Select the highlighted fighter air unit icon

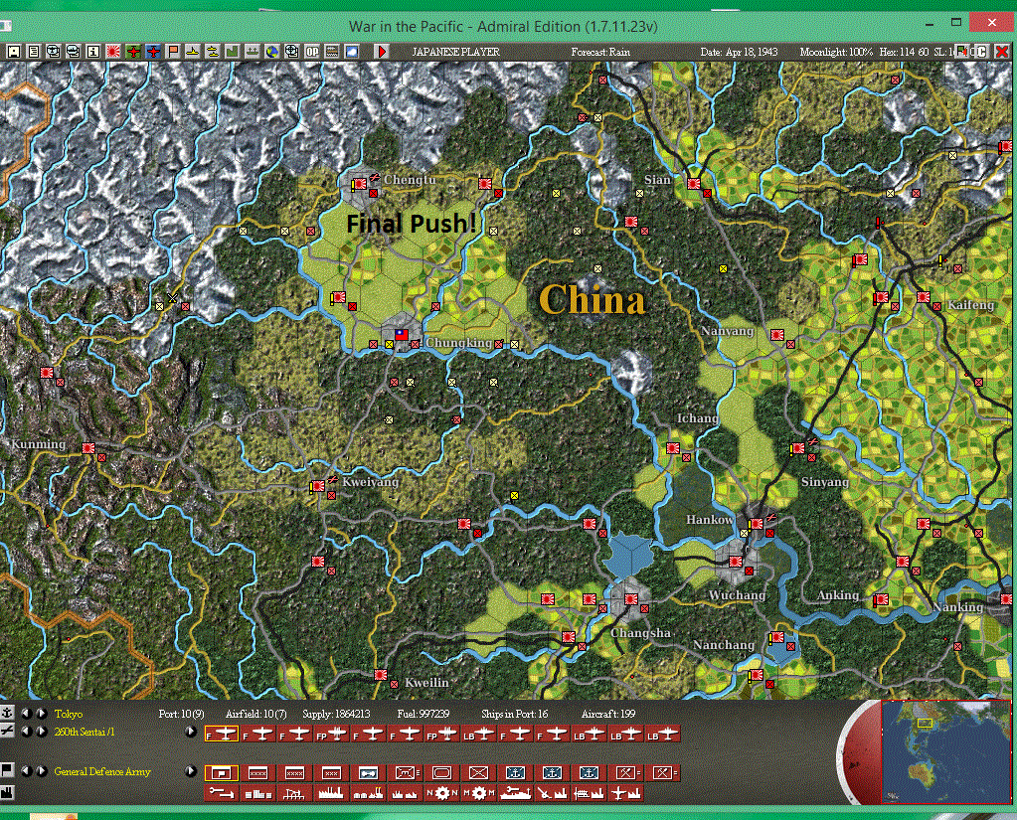point(221,735)
